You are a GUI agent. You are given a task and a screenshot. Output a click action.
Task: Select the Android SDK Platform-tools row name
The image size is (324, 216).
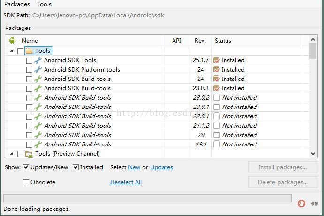82,70
